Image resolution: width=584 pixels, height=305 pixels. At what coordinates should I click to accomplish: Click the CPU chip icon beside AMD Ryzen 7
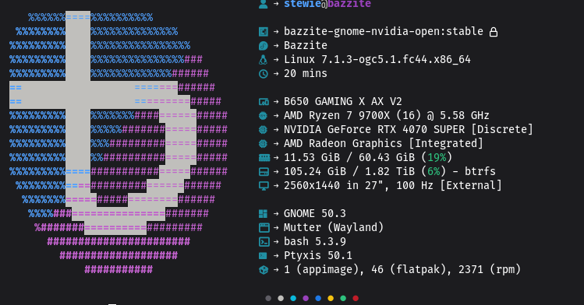tap(264, 116)
